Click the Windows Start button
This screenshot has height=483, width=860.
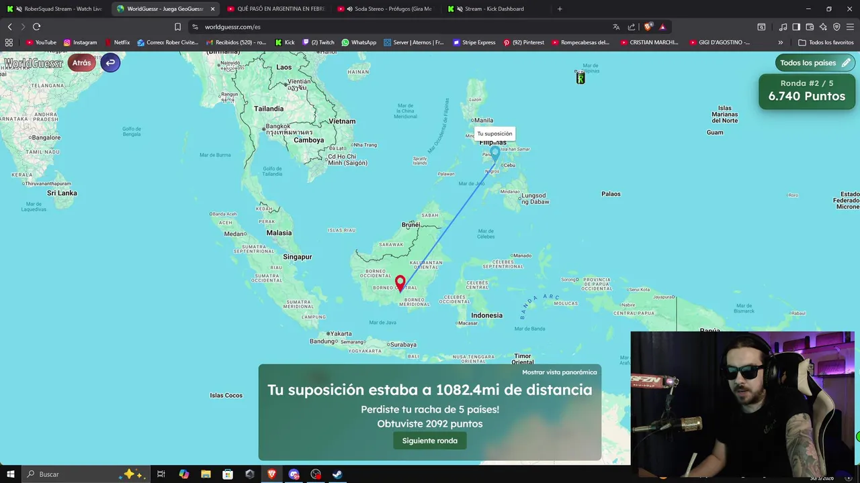[11, 474]
